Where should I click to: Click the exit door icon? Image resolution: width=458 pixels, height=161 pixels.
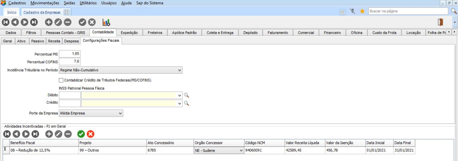441,22
